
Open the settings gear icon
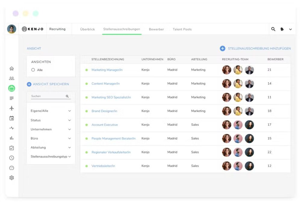point(12,178)
